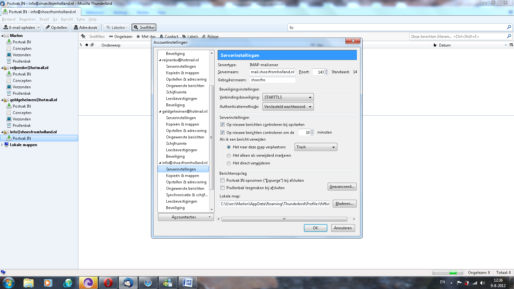Select Het direct verwijderen option
The height and width of the screenshot is (289, 514).
click(x=229, y=163)
